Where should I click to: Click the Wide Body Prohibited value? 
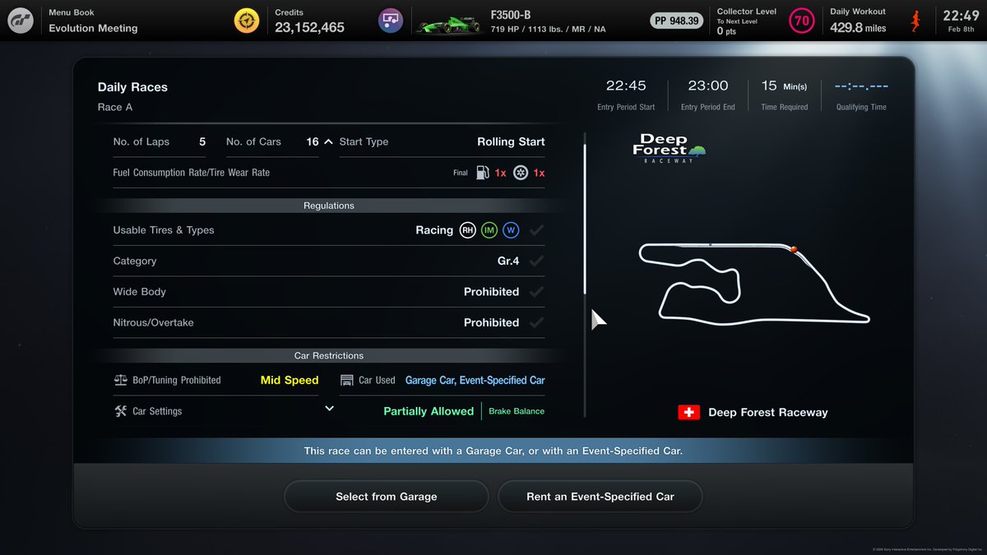point(491,292)
